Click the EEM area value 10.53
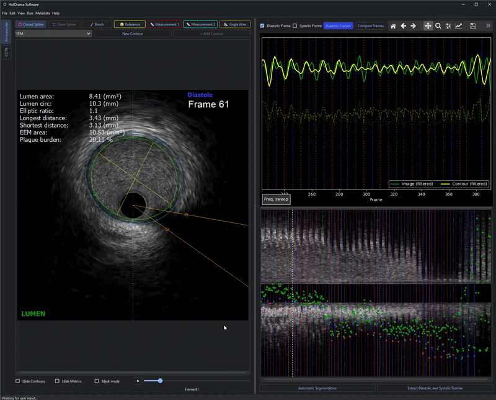Screen dimensions: 496x400 pos(107,133)
